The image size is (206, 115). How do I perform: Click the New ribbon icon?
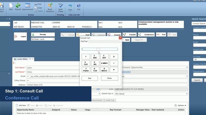11,7
